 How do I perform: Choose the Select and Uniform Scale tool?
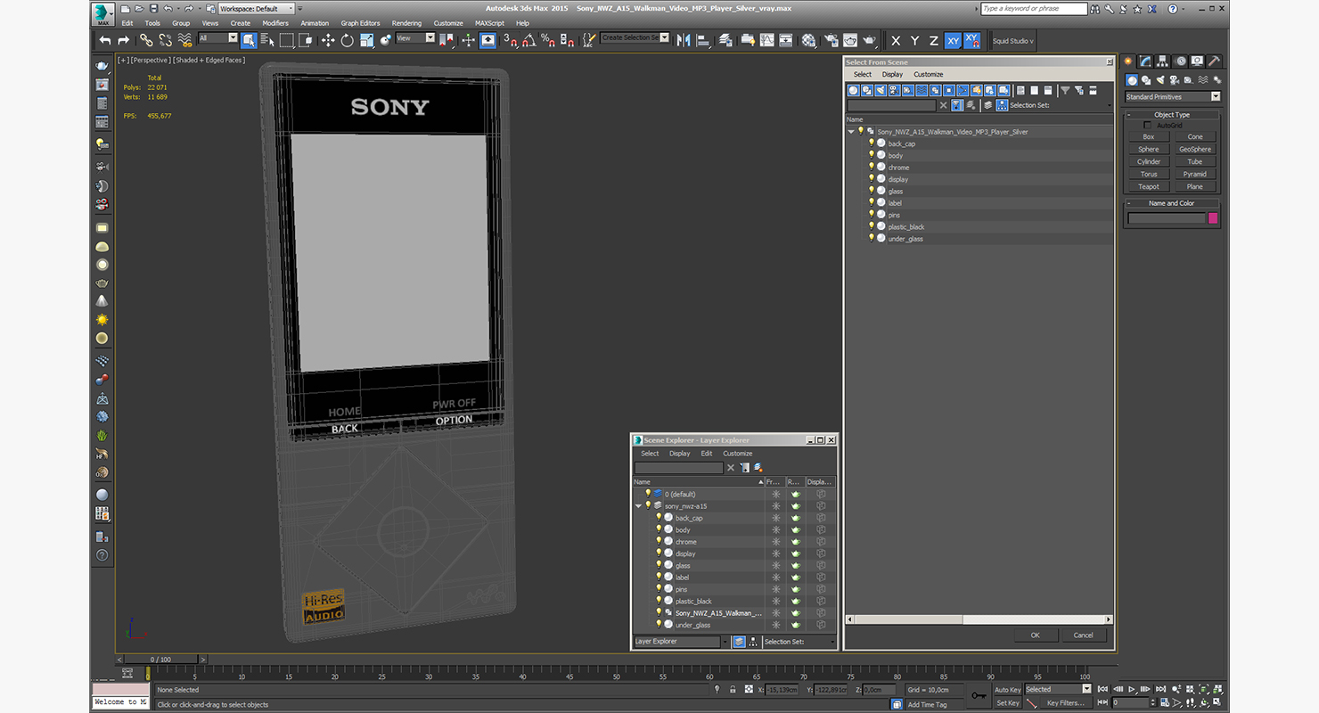(x=366, y=40)
